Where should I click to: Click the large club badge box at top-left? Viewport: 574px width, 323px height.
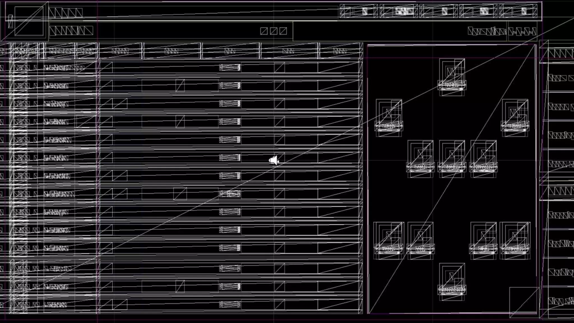(x=29, y=21)
